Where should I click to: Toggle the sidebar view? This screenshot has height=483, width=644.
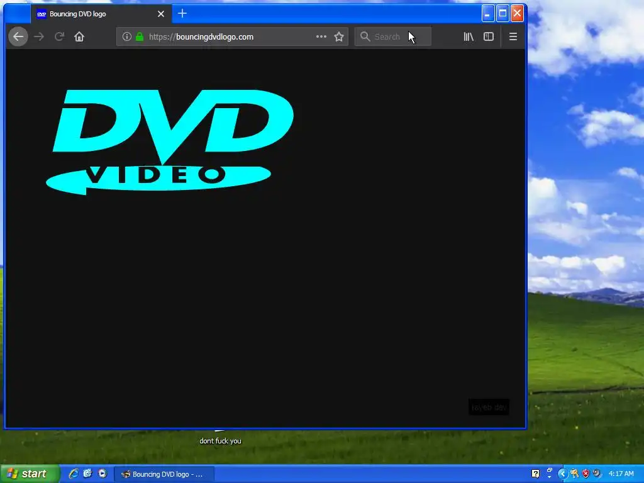(x=489, y=36)
